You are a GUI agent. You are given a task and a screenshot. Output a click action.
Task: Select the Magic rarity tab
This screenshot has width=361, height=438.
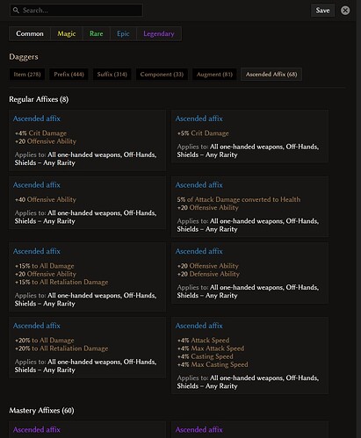point(67,33)
